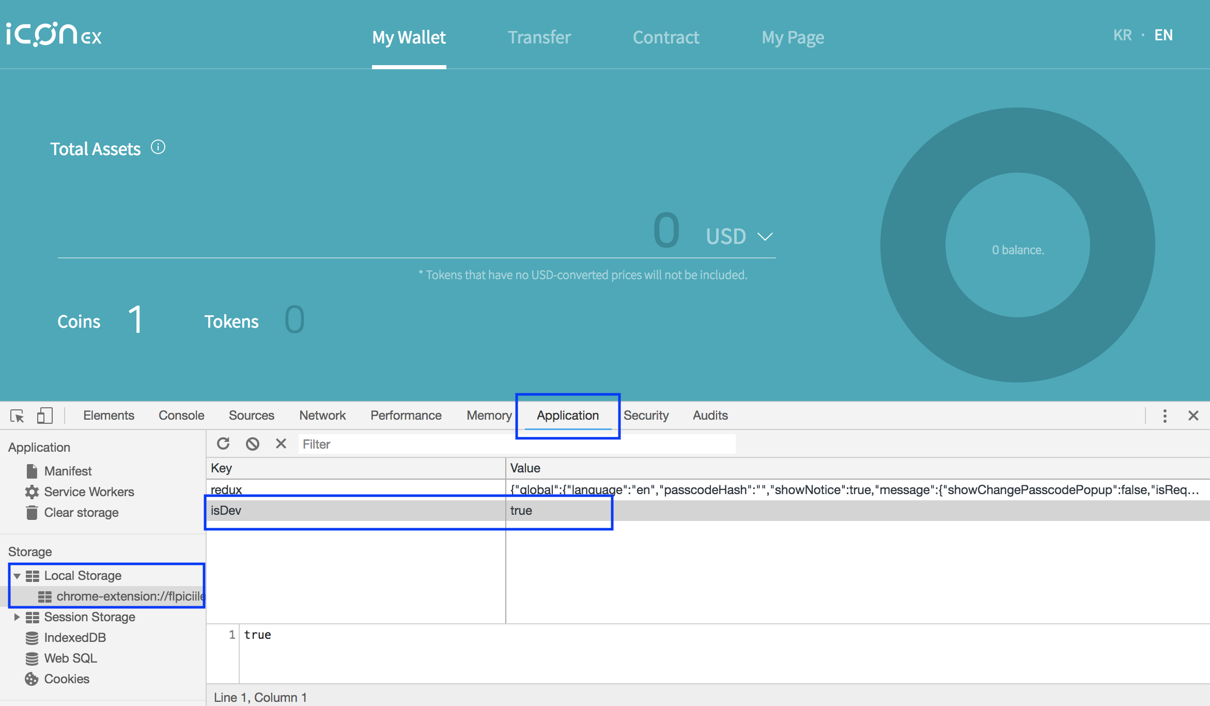Click the Session Storage label
Screen dimensions: 1210x706
point(89,617)
